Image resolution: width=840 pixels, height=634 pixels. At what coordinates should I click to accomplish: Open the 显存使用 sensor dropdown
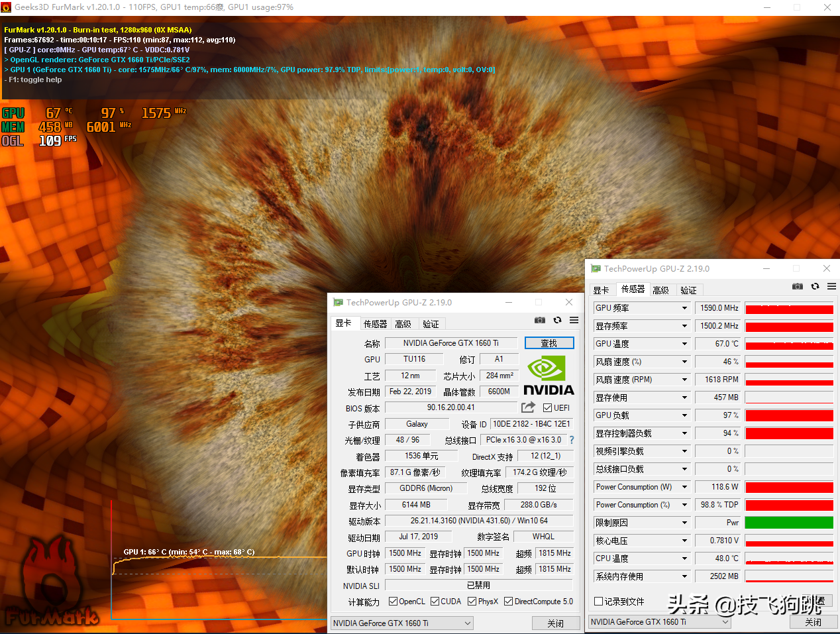pos(684,397)
